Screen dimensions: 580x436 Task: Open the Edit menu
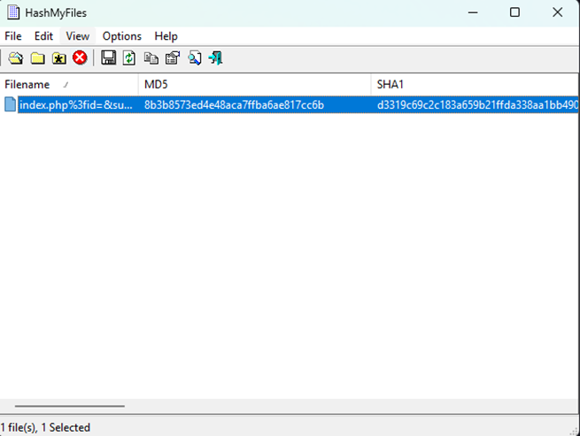click(x=43, y=36)
